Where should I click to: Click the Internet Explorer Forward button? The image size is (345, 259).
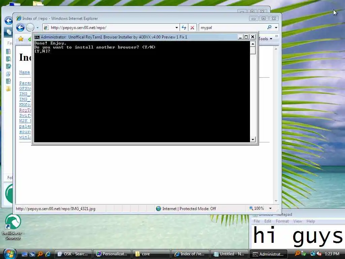coord(30,28)
